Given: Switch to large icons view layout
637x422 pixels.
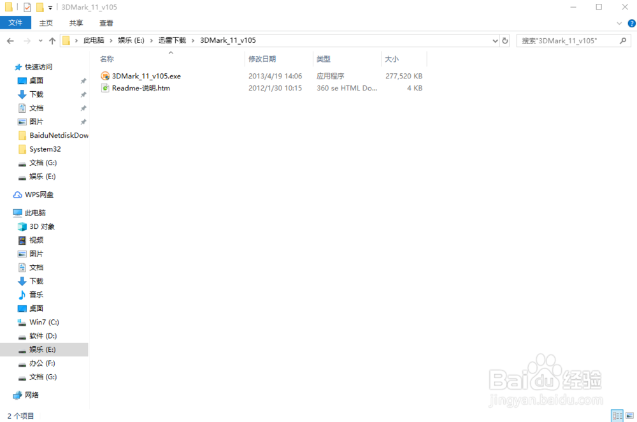Looking at the screenshot, I should point(630,416).
